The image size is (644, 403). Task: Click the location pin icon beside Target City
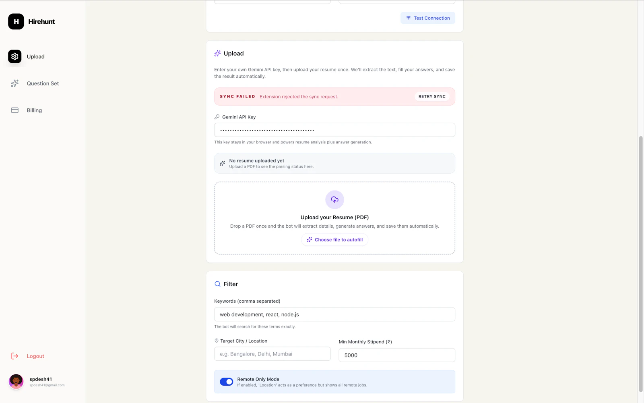(x=217, y=341)
